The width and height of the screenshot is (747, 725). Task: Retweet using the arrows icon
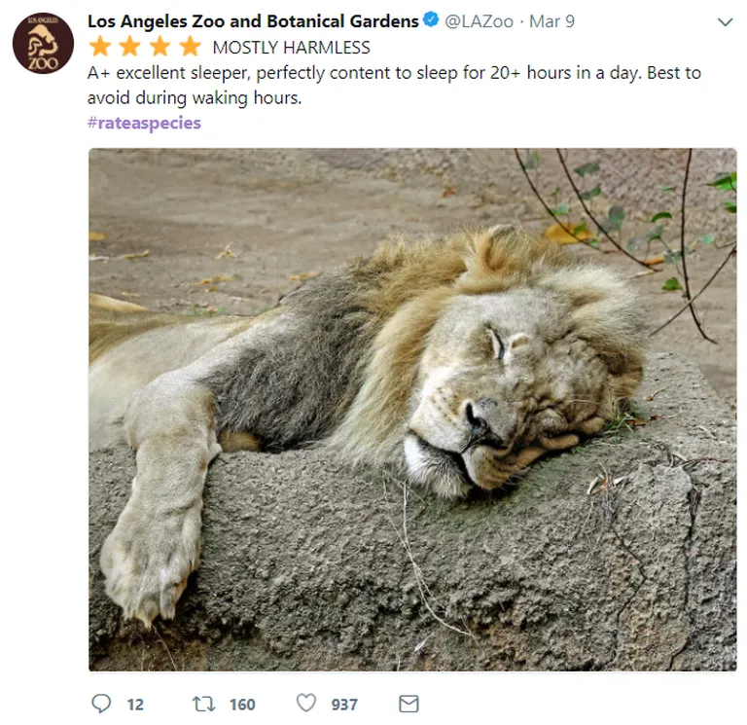pos(204,704)
